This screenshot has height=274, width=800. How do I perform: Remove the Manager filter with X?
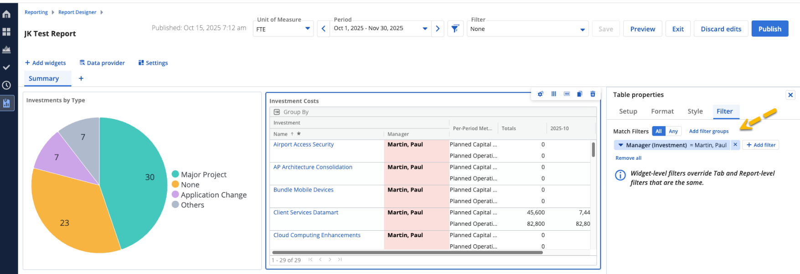[735, 145]
